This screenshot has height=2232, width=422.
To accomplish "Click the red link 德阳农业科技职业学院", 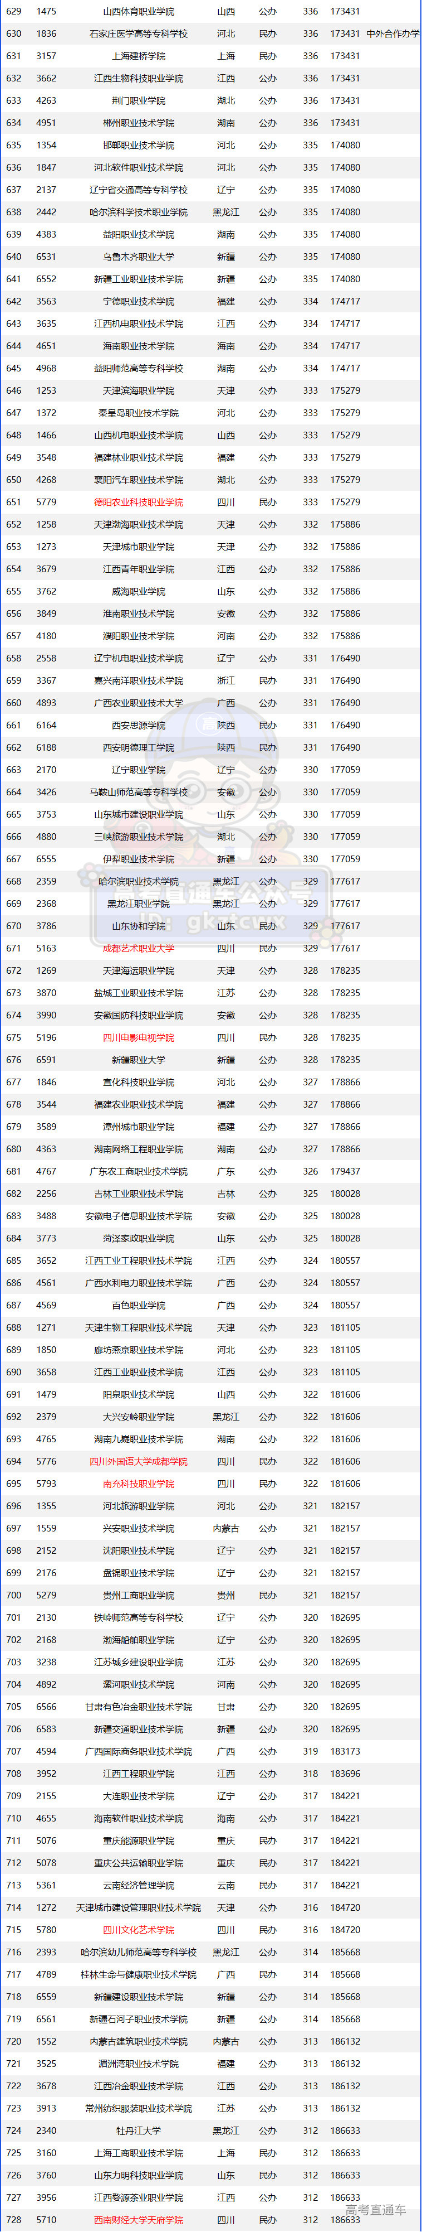I will (139, 503).
